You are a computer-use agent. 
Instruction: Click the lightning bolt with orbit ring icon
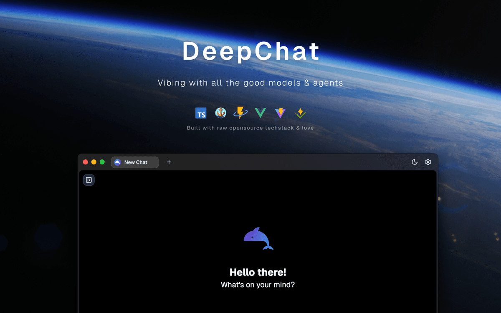point(240,113)
